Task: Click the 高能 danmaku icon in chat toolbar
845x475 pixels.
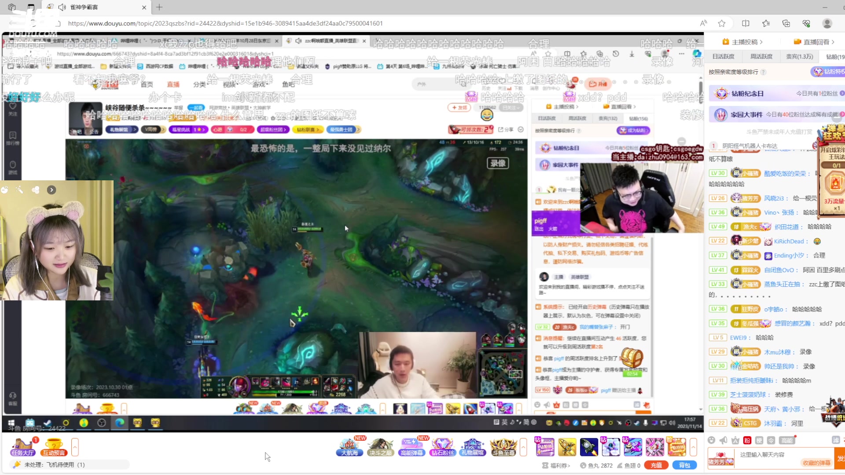Action: [786, 440]
